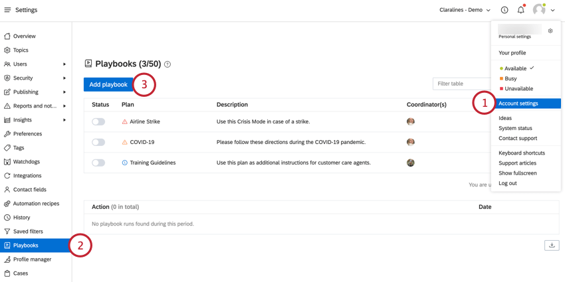Viewport: 565px width, 282px height.
Task: Open the Claralines - Demo account dropdown
Action: pyautogui.click(x=465, y=10)
